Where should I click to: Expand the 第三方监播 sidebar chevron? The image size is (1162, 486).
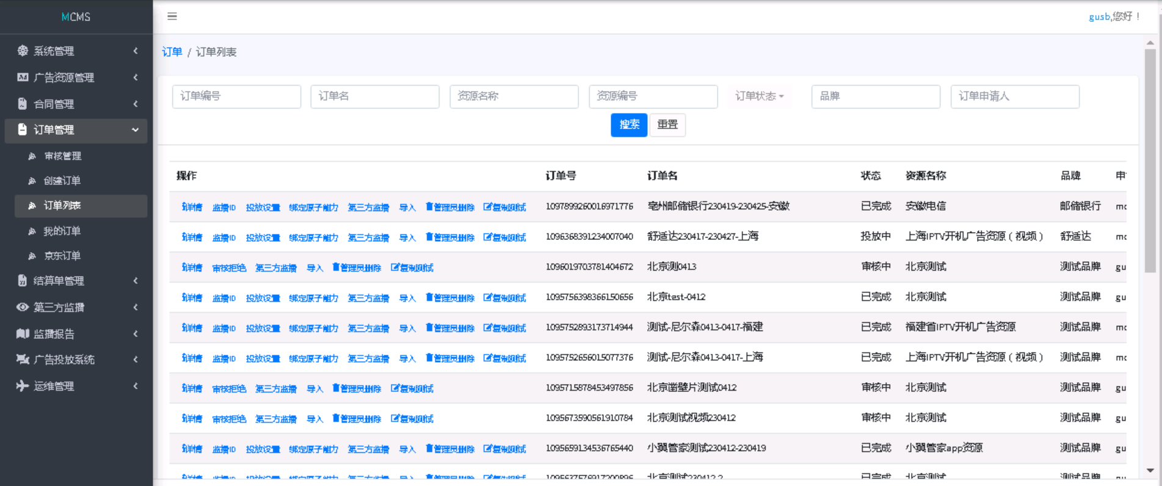pyautogui.click(x=136, y=307)
